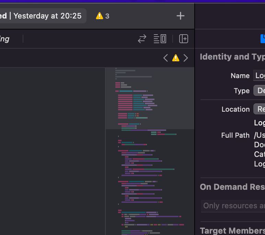Go to previous issue using left chevron
Image resolution: width=265 pixels, height=235 pixels.
[x=165, y=58]
